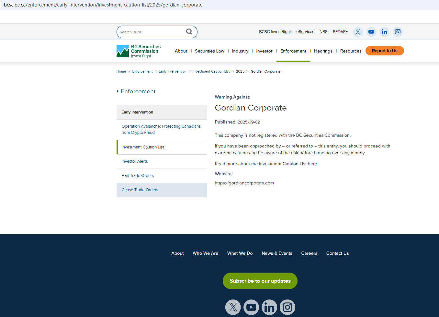Select Investment Caution List sidebar item

point(162,147)
